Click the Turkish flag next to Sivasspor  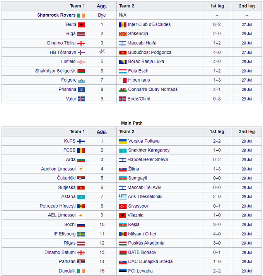tap(123, 206)
